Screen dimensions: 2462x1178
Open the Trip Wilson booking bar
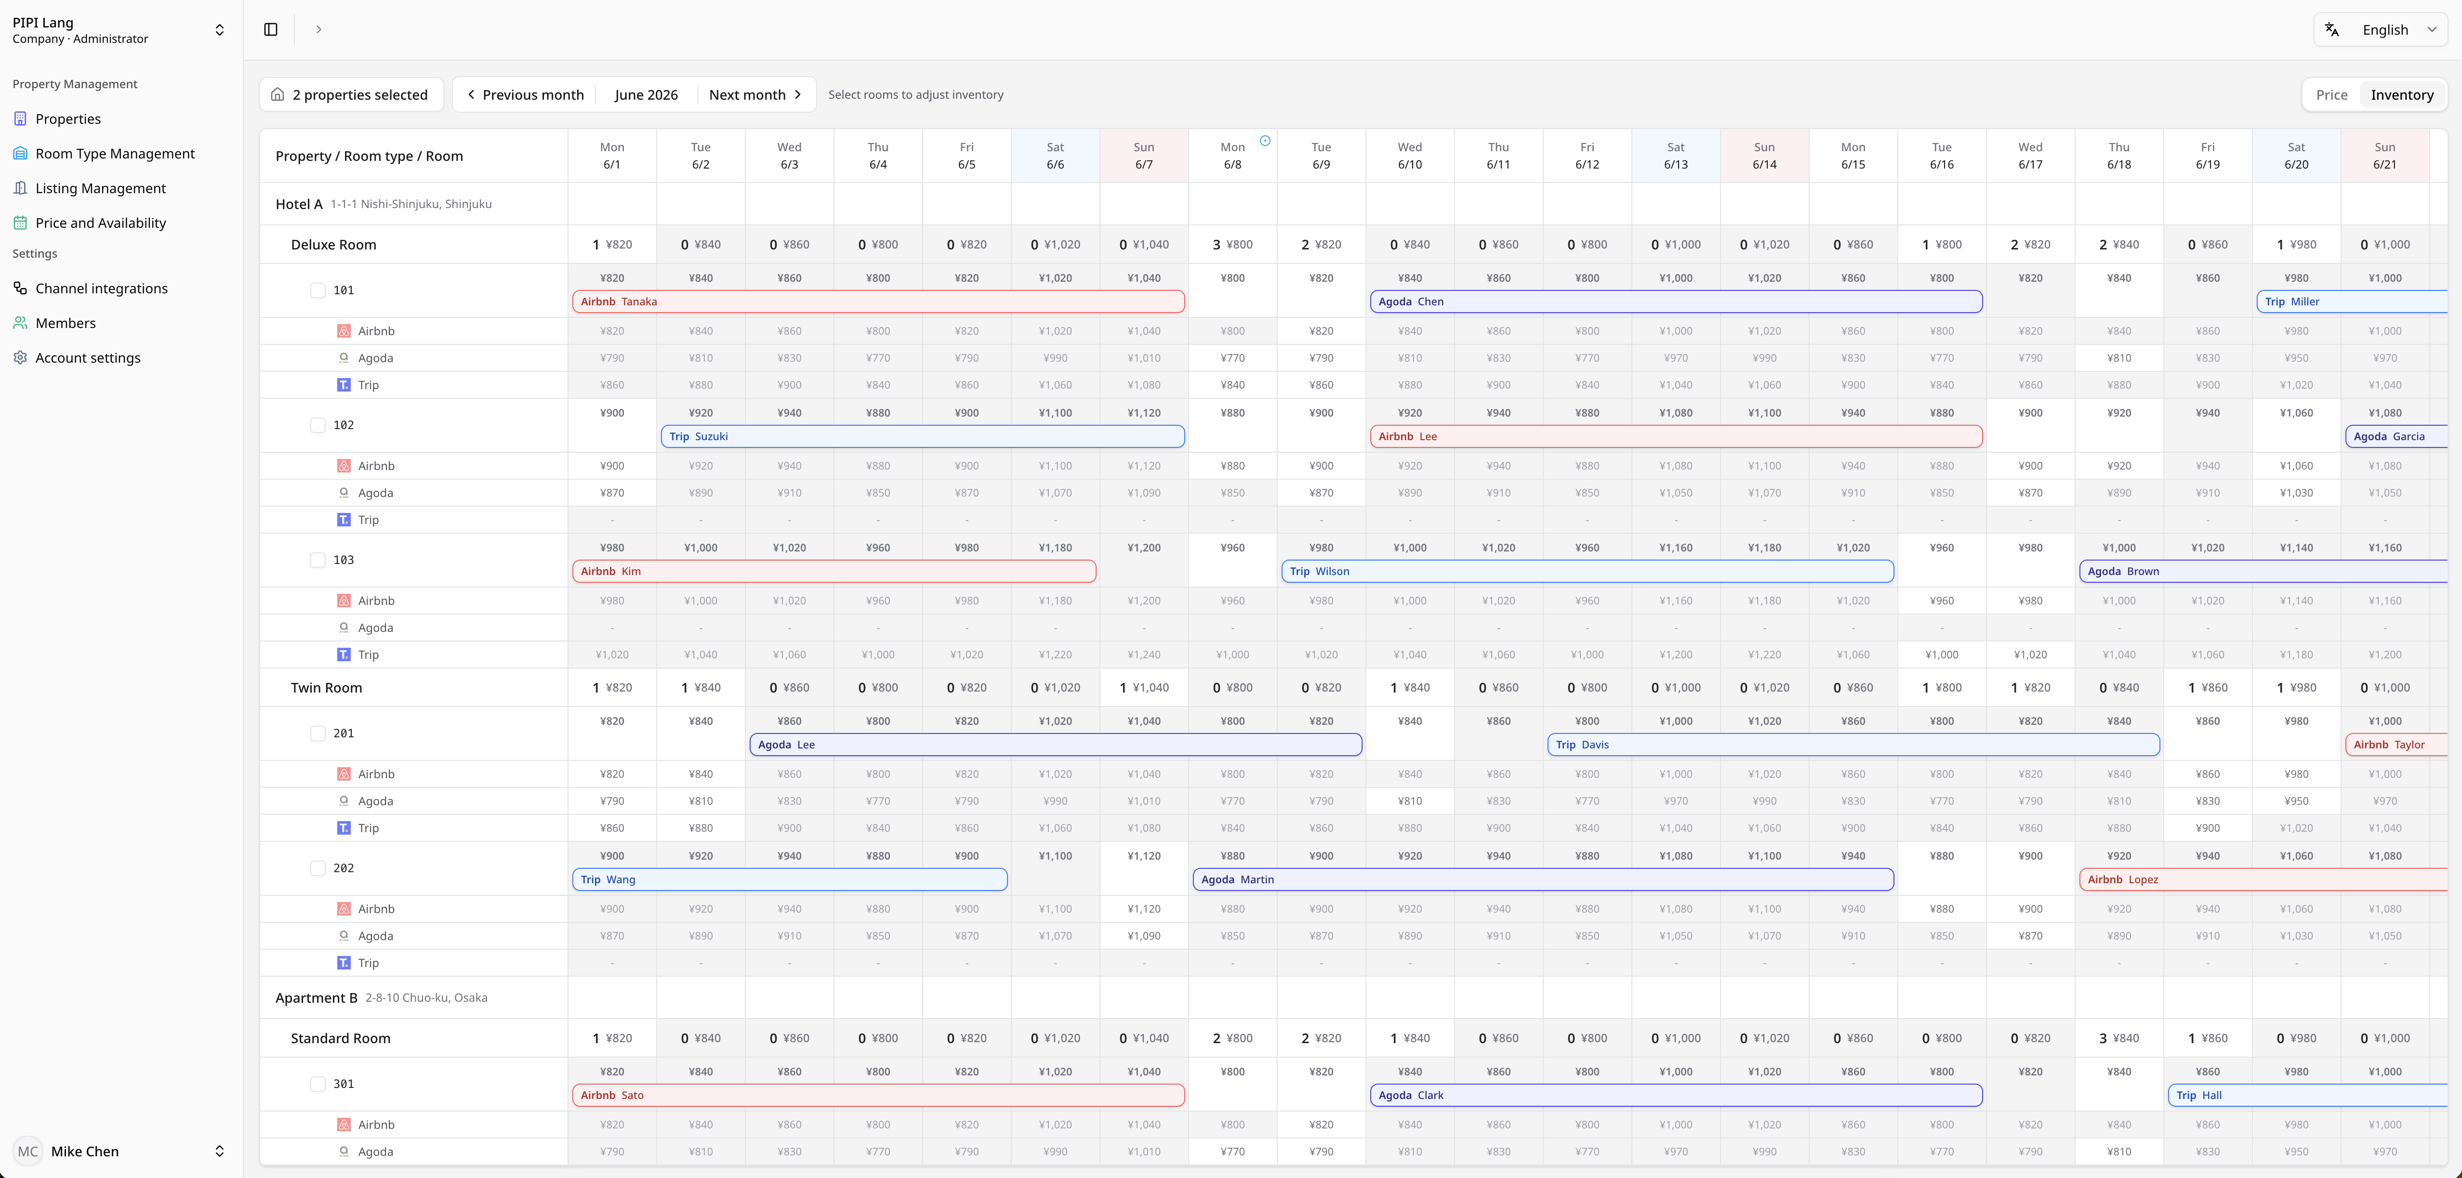[1588, 571]
